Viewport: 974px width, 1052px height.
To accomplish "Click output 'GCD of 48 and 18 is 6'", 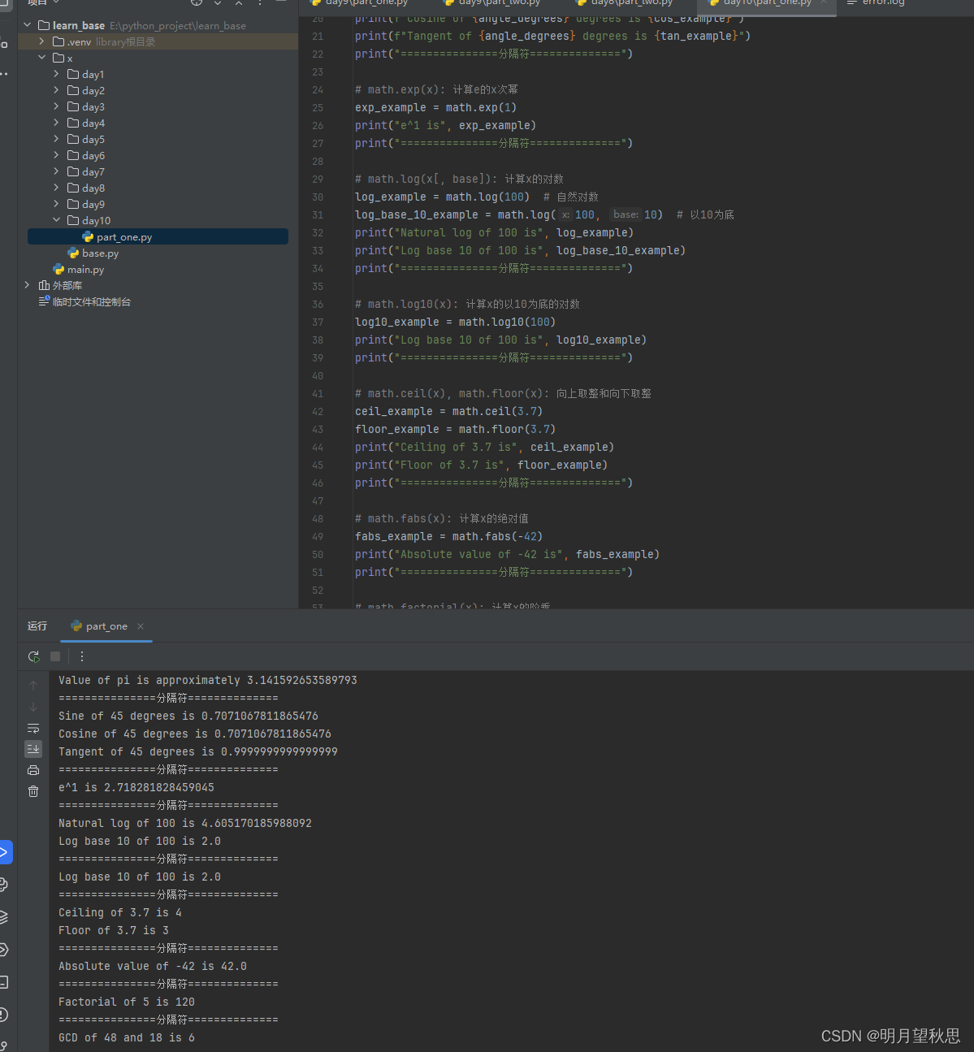I will 127,1037.
